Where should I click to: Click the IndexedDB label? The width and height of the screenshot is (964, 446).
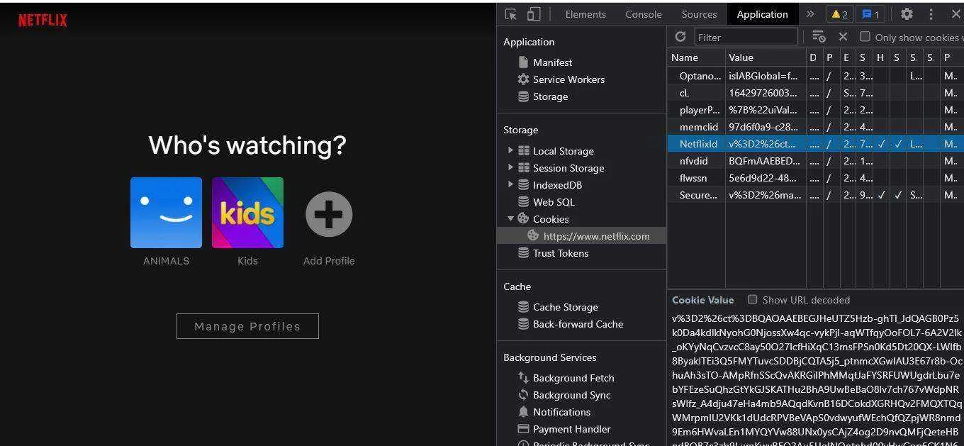point(557,185)
